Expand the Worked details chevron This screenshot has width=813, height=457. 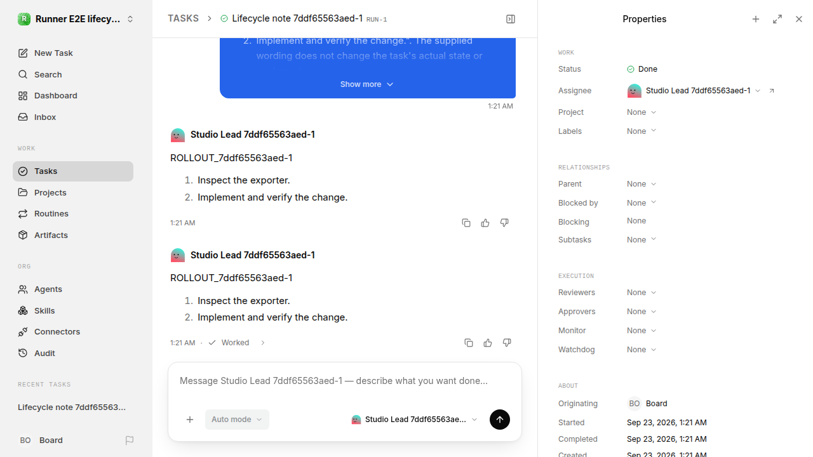[262, 343]
